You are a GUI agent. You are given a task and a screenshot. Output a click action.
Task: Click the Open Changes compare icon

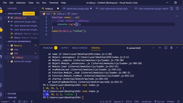point(172,9)
